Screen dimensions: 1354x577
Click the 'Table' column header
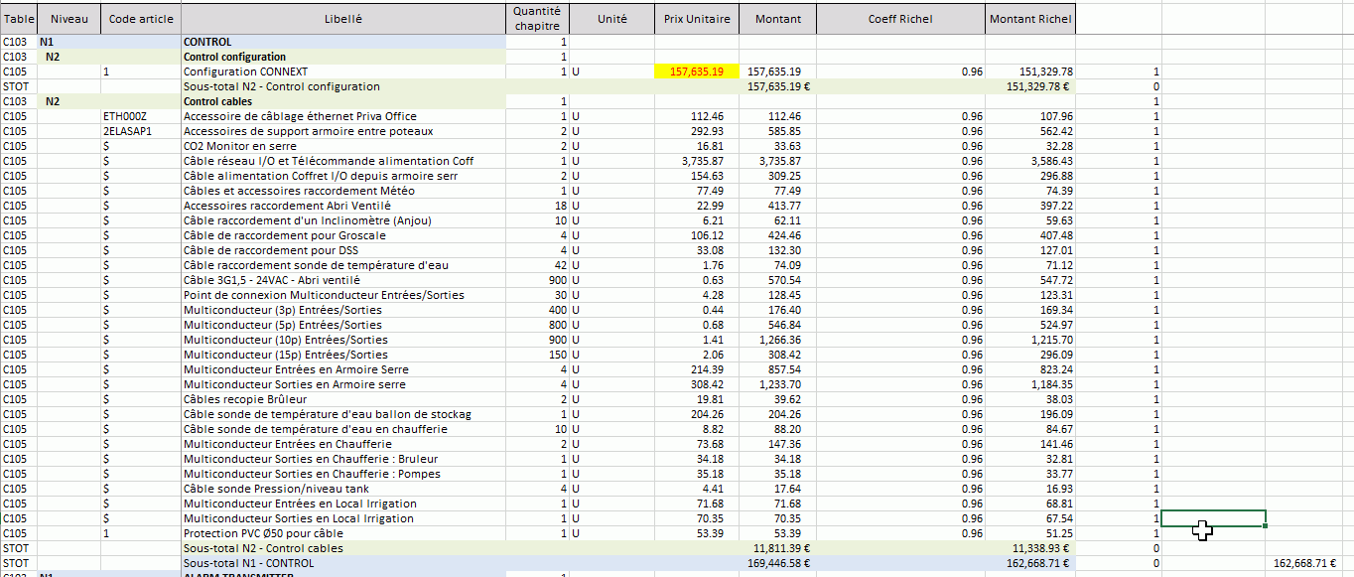pos(19,19)
